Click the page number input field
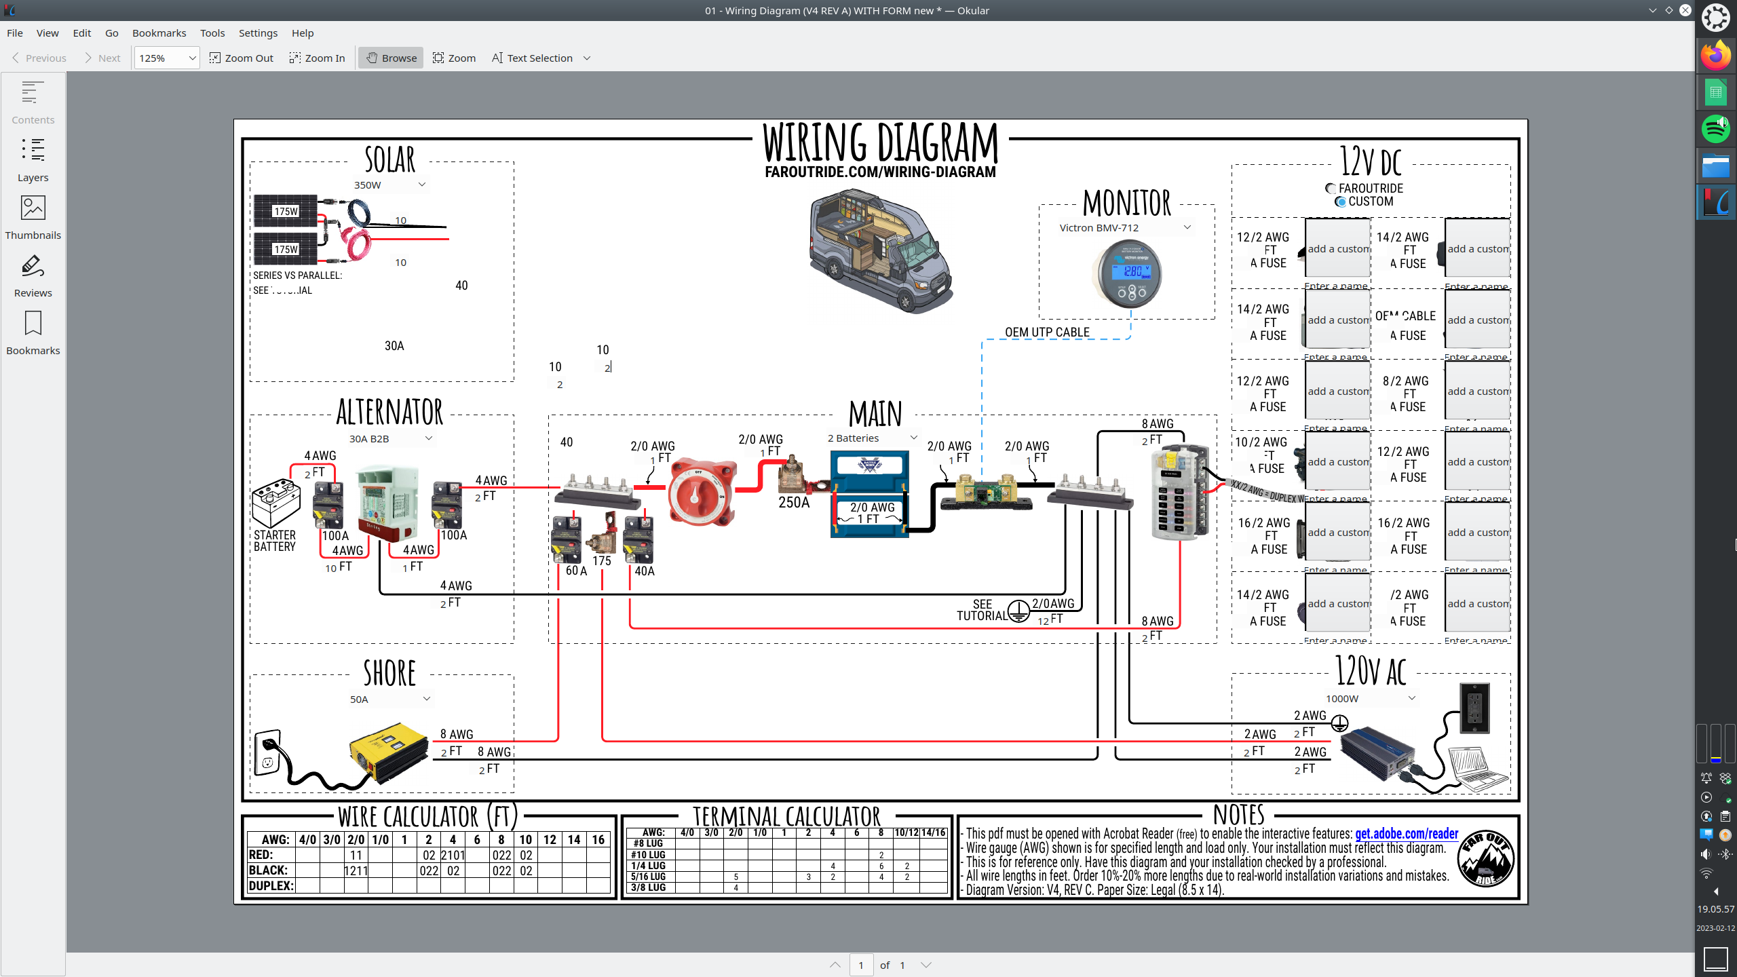This screenshot has height=977, width=1737. [860, 965]
